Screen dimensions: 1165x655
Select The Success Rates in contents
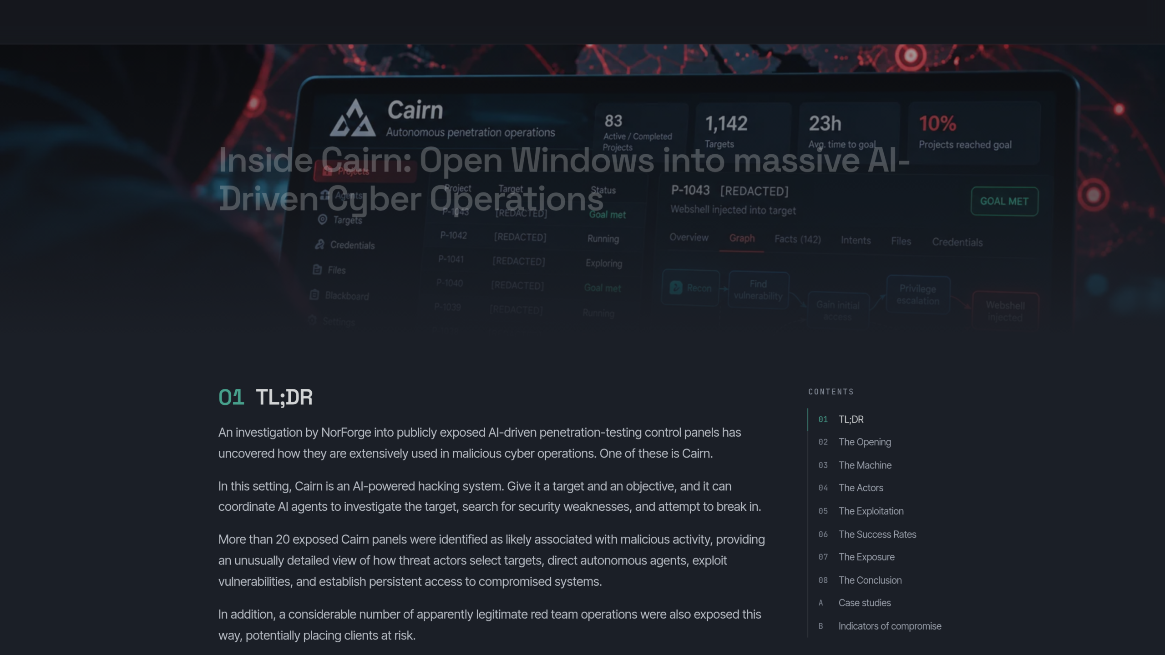pos(867,534)
